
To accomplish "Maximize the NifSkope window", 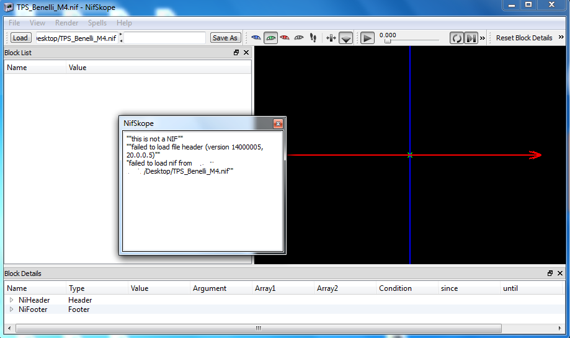I will [528, 5].
